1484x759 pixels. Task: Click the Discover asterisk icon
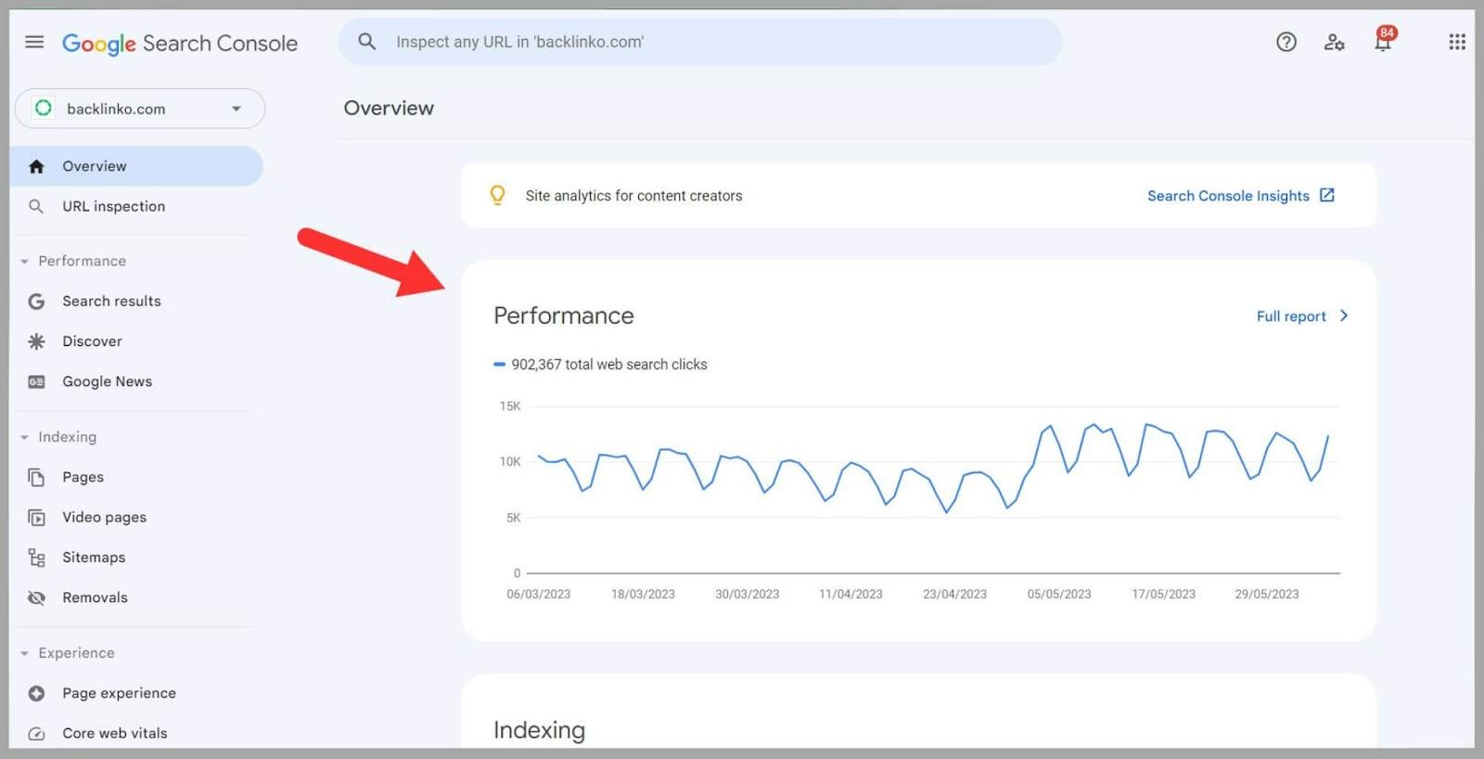pyautogui.click(x=36, y=341)
